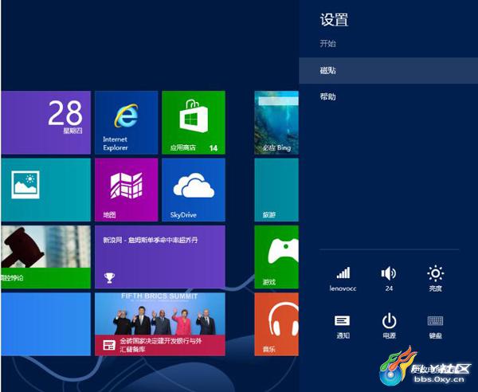Open the news tile showing BRICS Summit photo

coord(160,324)
